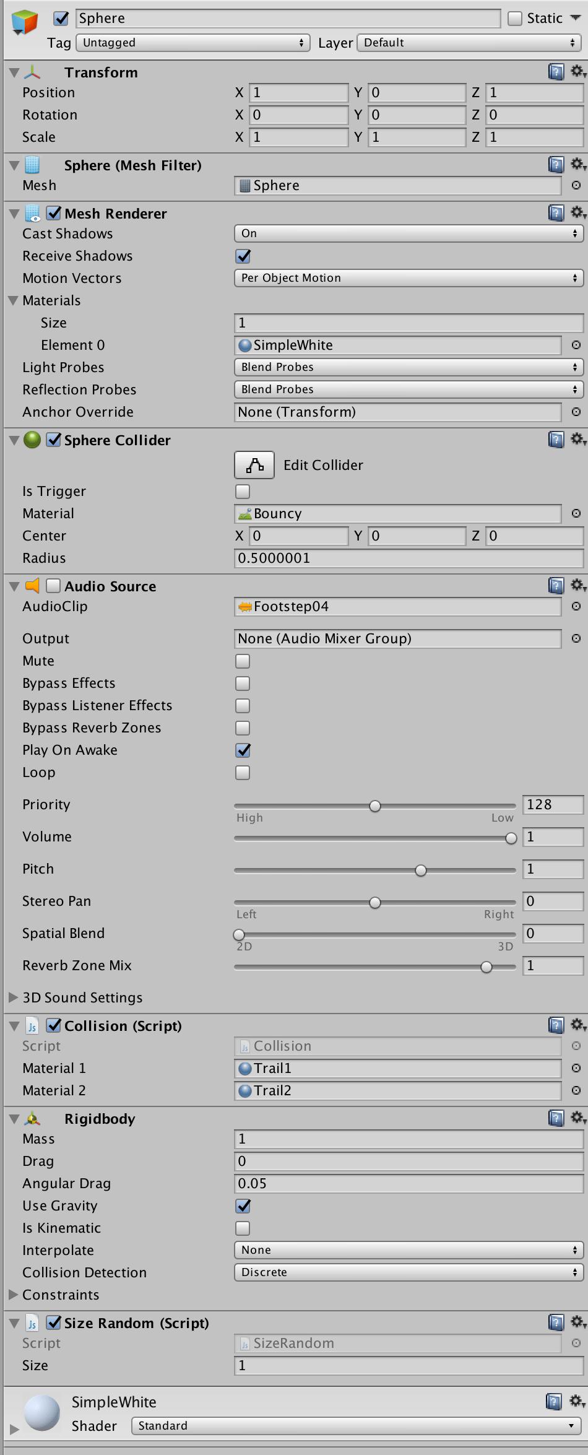Adjust the Priority slider

(x=375, y=806)
